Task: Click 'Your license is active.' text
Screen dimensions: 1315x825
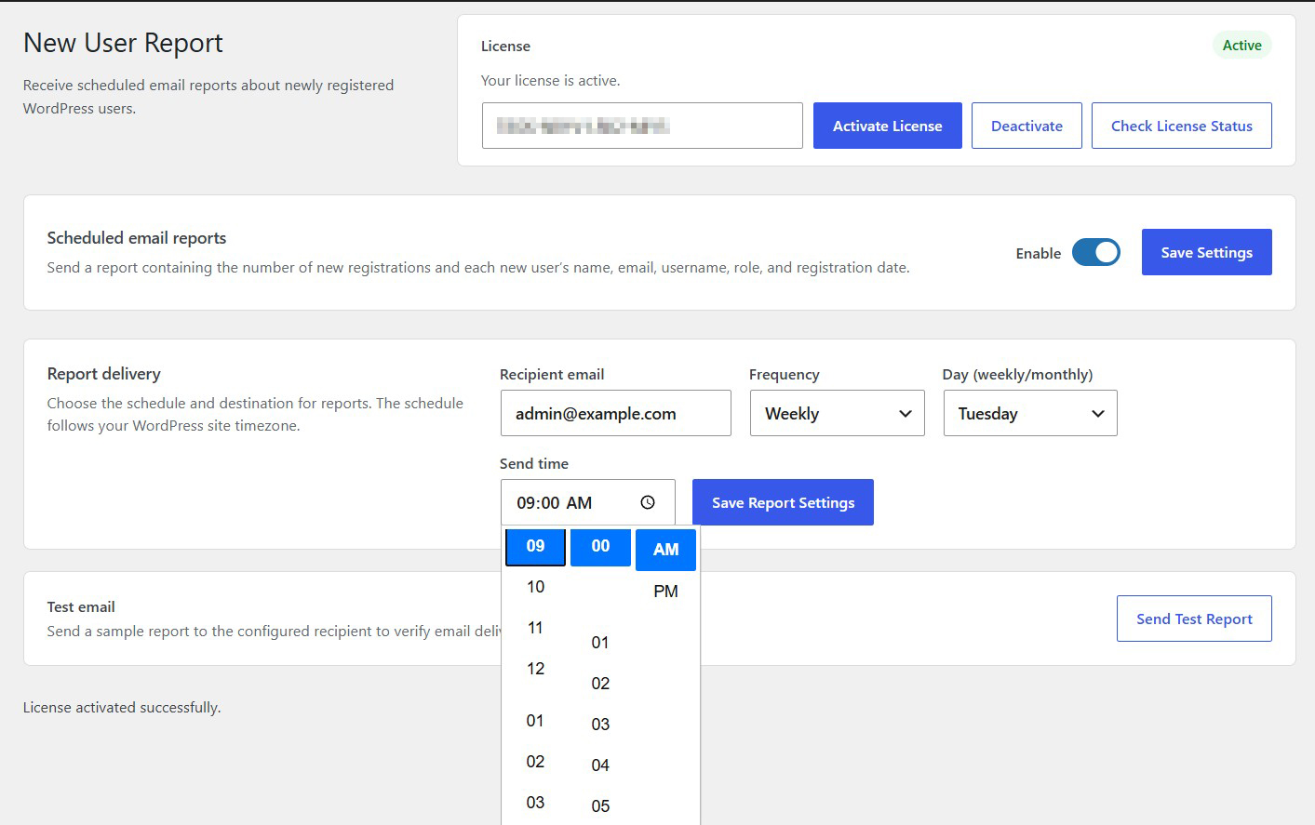Action: (x=550, y=80)
